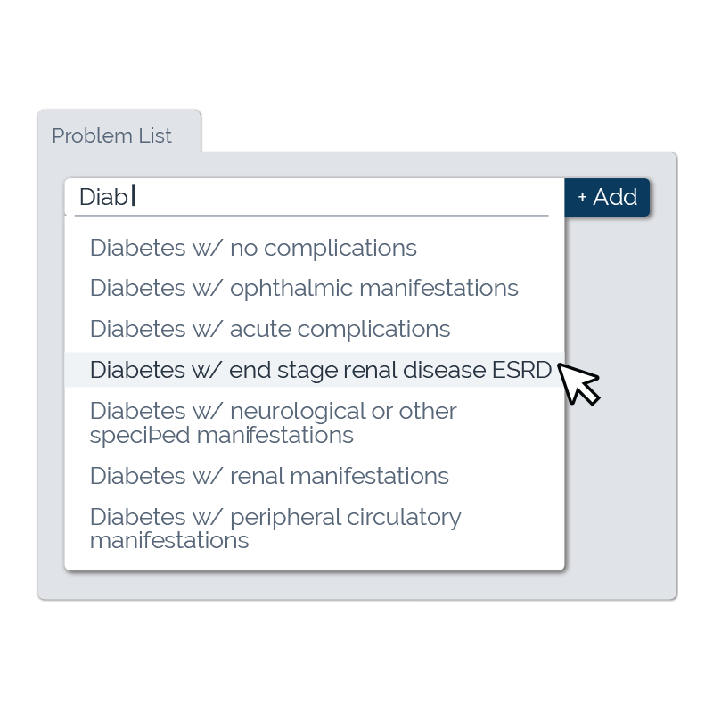Click the last suggestion in the autocomplete list
The width and height of the screenshot is (713, 713).
pos(275,529)
